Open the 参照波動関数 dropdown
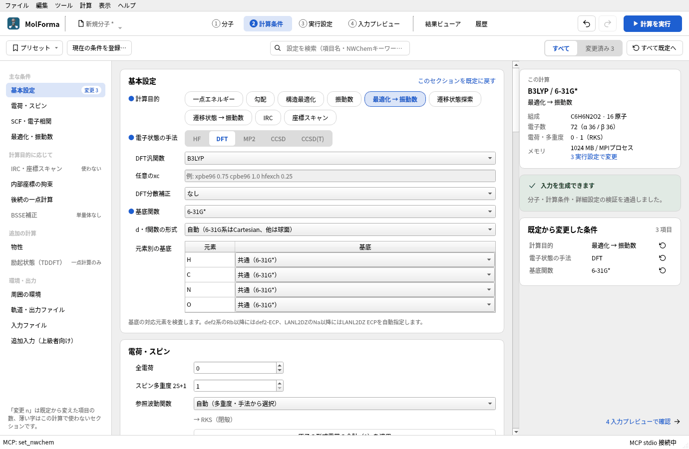Screen dimensions: 689x449 point(344,404)
